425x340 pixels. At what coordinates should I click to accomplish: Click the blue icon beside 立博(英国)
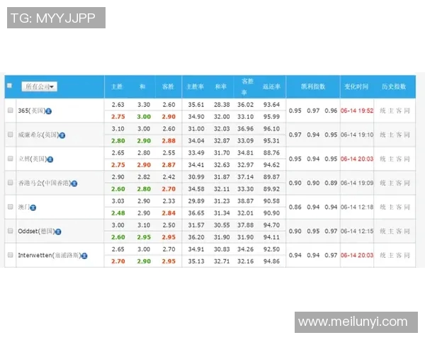coord(49,159)
